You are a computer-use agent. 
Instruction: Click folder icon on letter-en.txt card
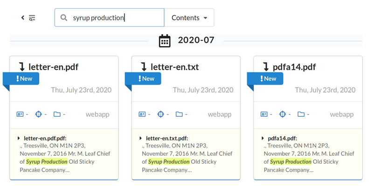tap(179, 114)
